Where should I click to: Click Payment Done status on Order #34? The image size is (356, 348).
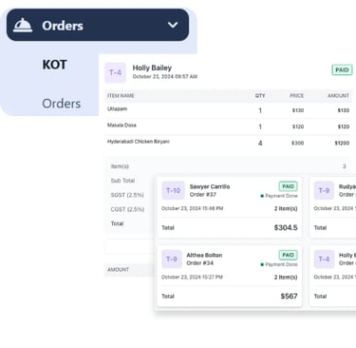279,264
